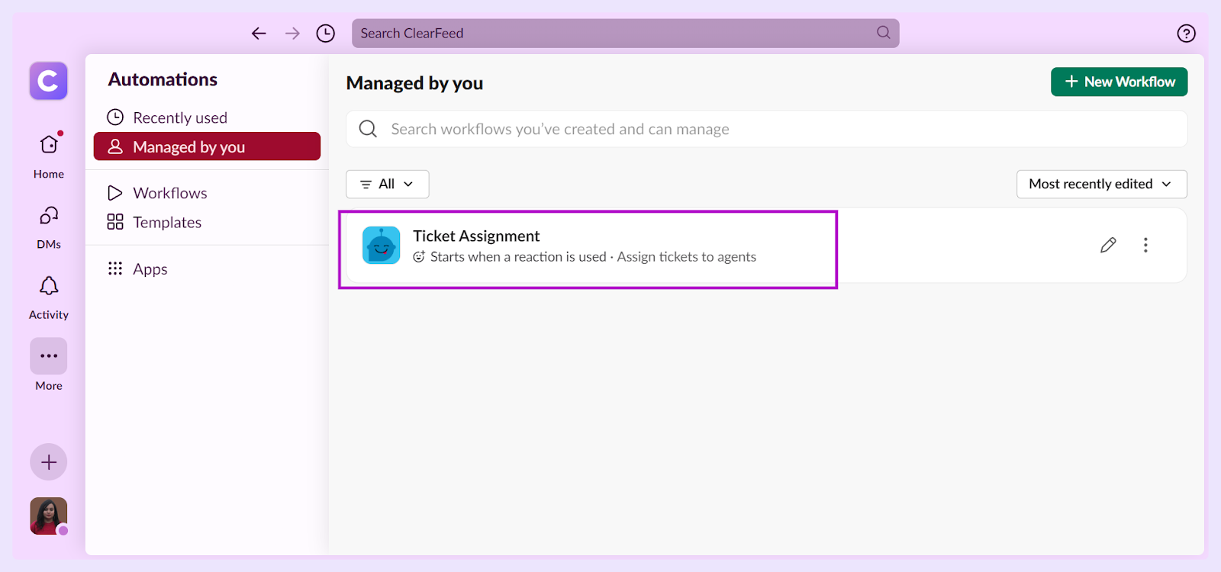Click the plus create button in sidebar
The height and width of the screenshot is (572, 1221).
tap(49, 462)
